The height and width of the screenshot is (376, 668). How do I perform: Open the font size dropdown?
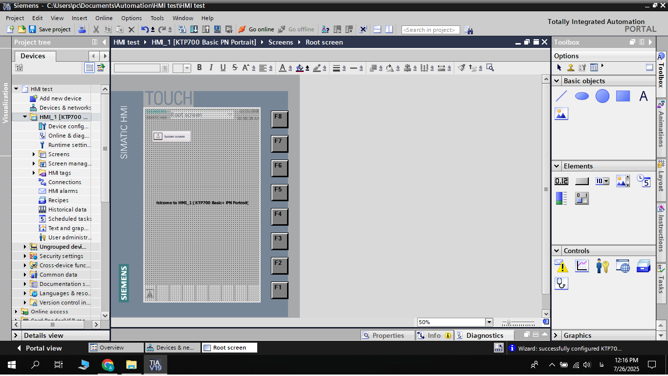coord(187,68)
